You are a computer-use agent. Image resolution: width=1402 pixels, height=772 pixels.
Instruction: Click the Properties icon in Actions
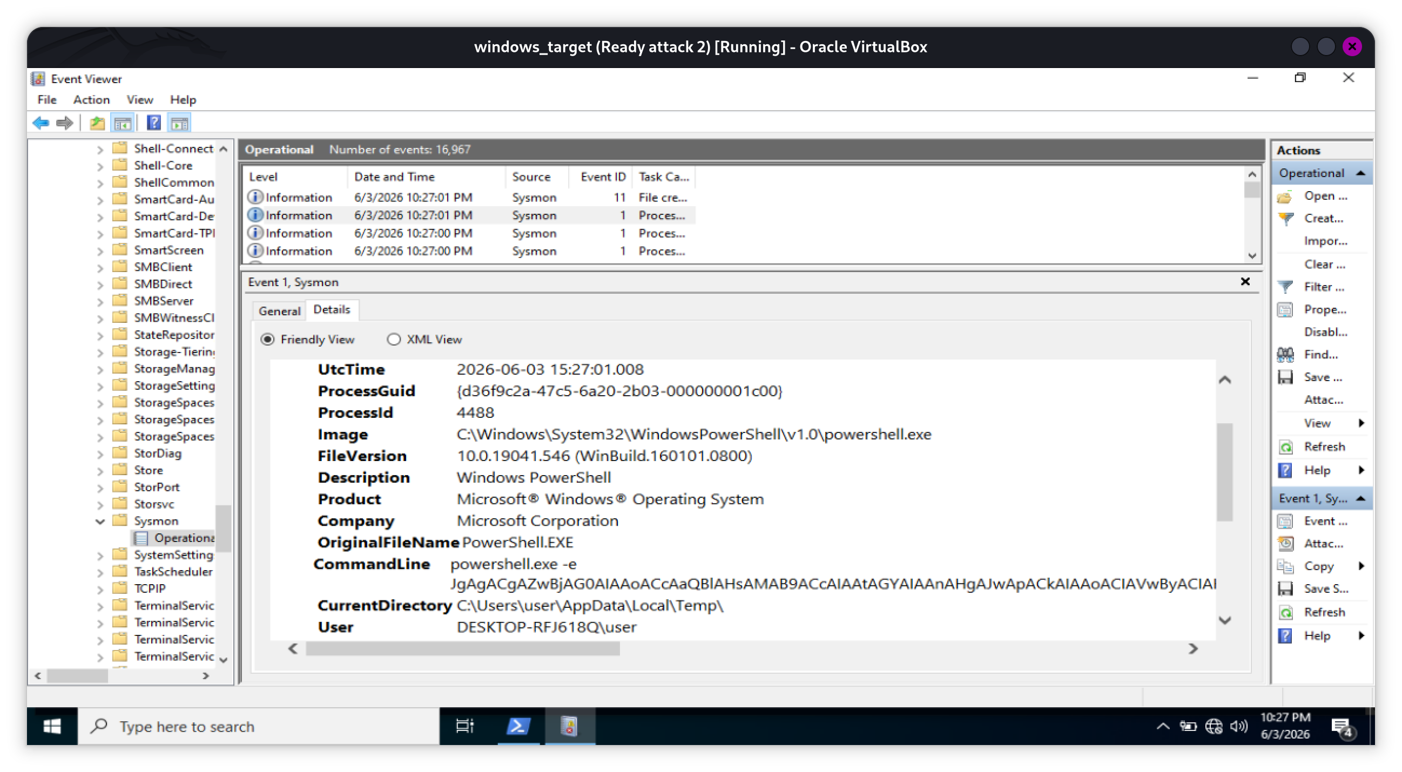pos(1285,310)
